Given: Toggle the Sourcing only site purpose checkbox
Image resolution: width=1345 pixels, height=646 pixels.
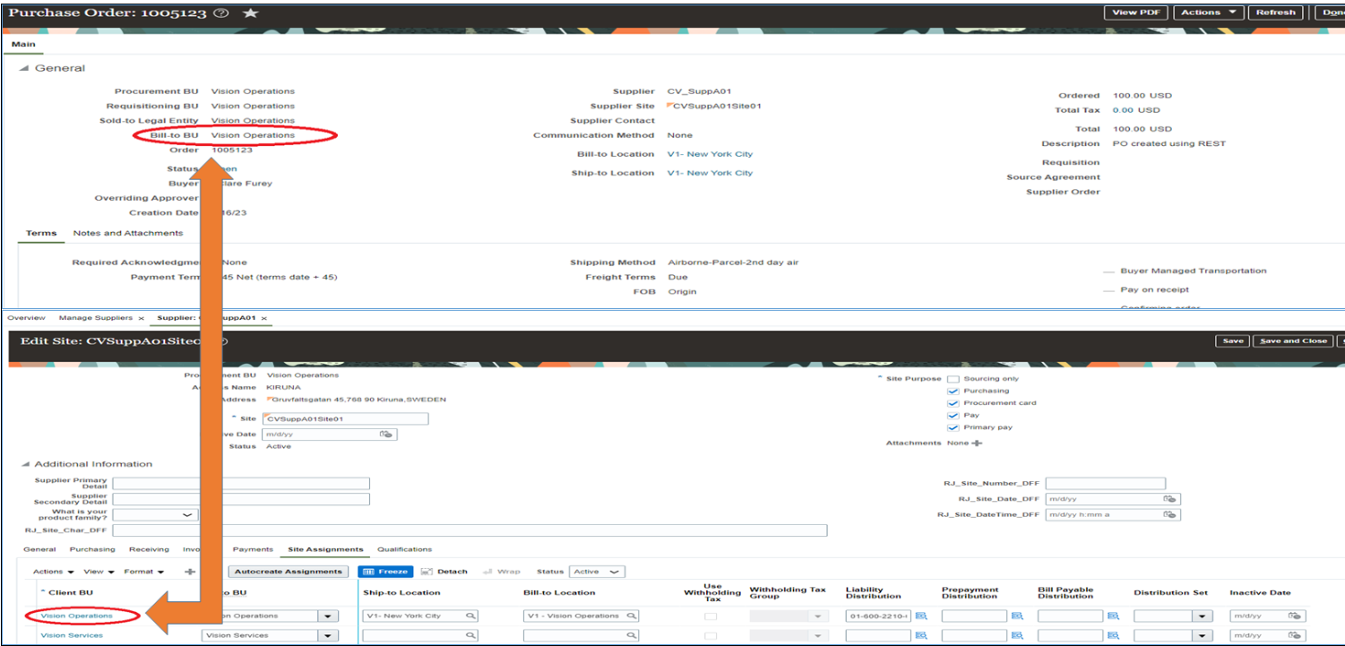Looking at the screenshot, I should tap(953, 379).
